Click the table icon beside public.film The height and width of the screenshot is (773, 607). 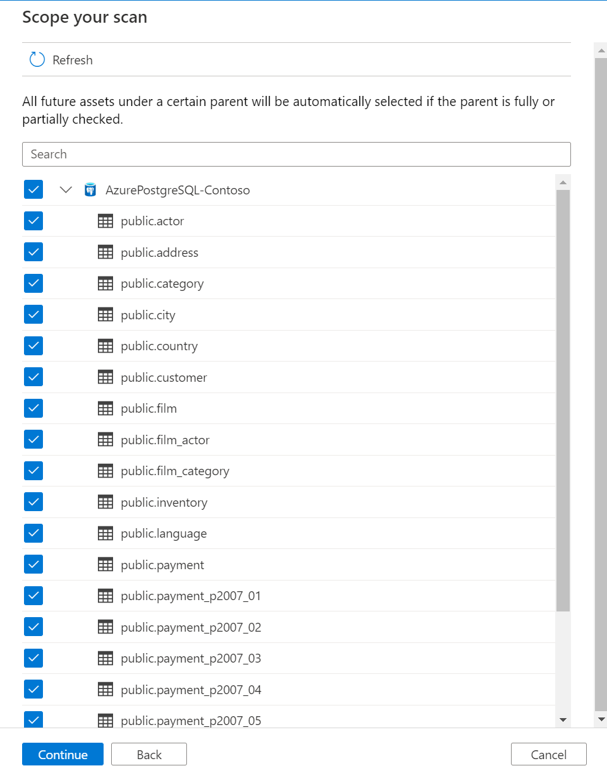[x=105, y=408]
